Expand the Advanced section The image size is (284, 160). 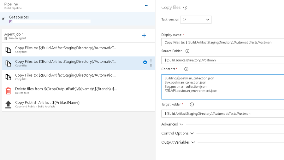[172, 124]
